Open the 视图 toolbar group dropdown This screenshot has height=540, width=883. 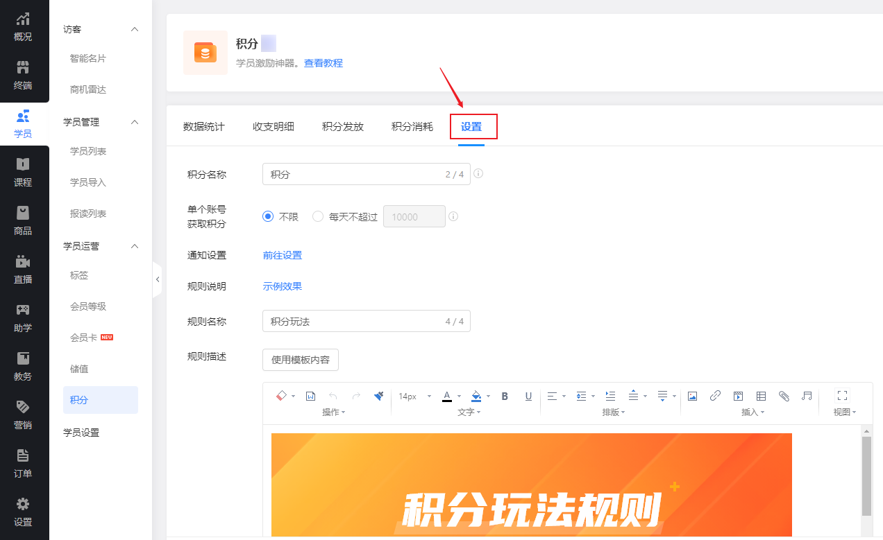pos(845,412)
